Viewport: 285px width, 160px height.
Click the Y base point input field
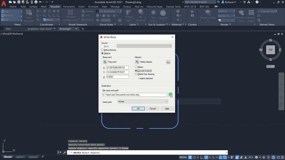(x=118, y=72)
